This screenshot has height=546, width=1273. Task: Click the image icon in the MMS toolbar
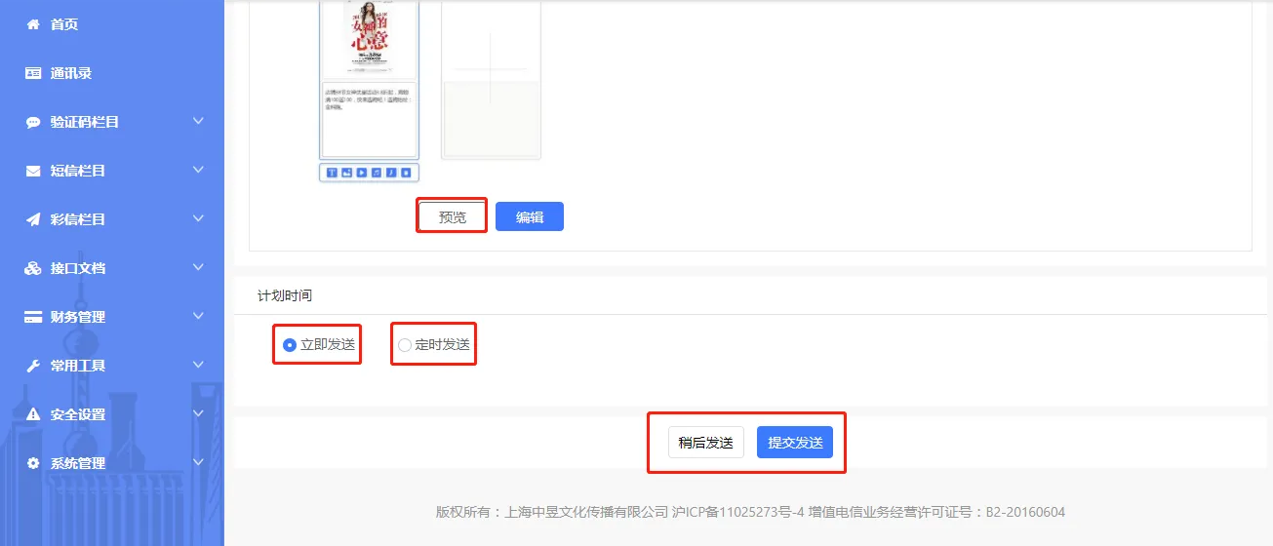(x=346, y=173)
